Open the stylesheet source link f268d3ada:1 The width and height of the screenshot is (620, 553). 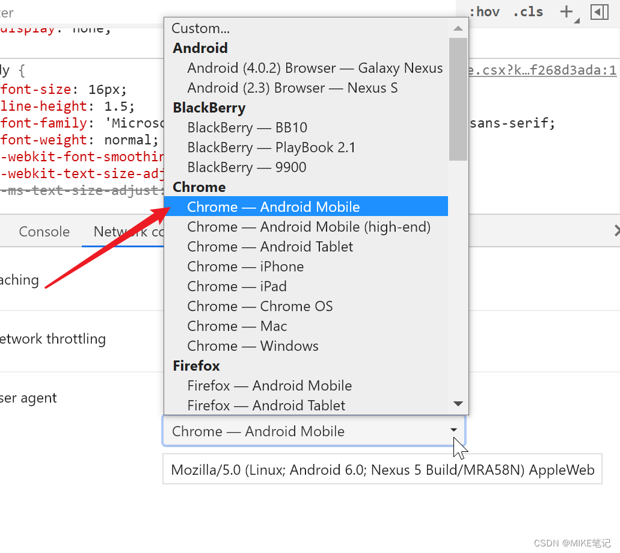[x=542, y=70]
